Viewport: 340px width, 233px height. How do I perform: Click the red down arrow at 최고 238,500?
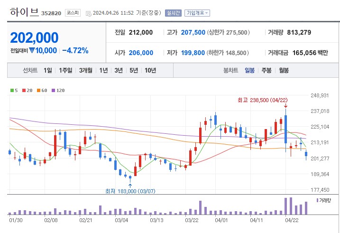tap(285, 106)
